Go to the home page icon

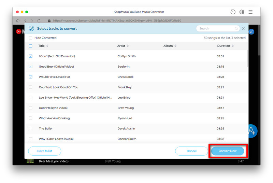pos(18,21)
